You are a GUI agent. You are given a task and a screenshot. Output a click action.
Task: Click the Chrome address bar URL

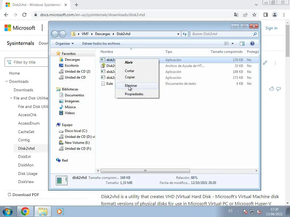coord(93,15)
